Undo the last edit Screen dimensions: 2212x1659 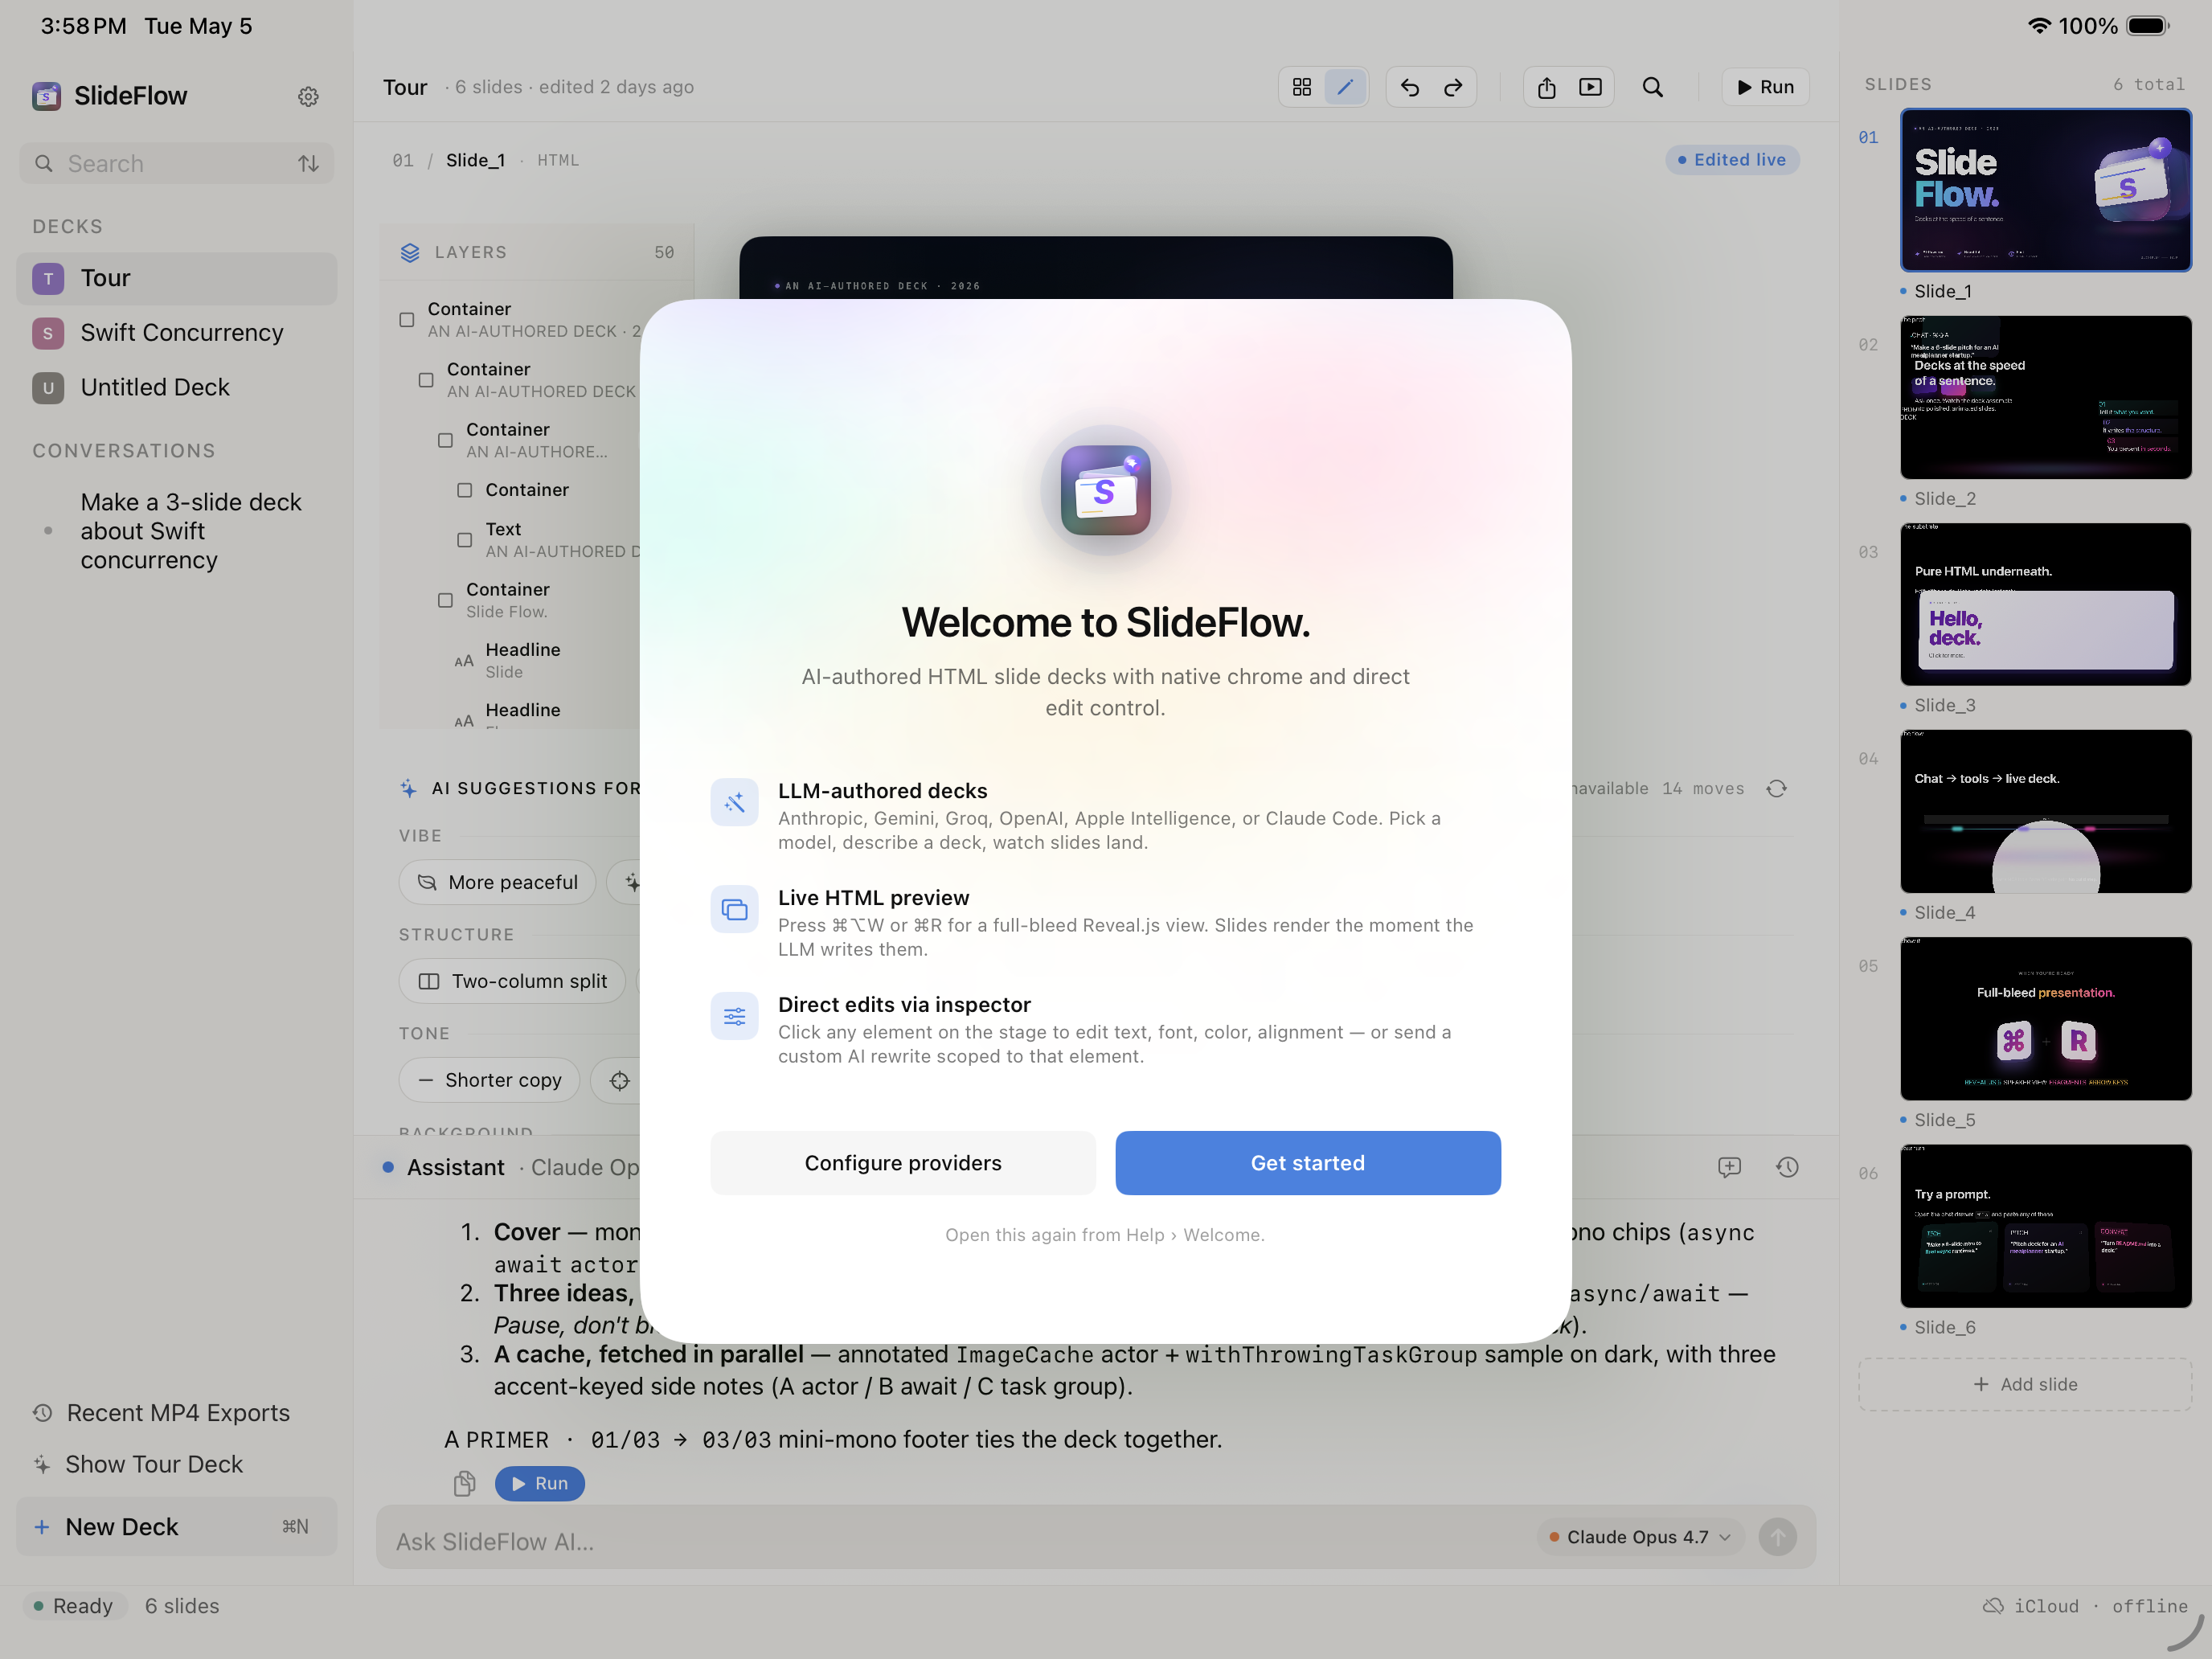pyautogui.click(x=1409, y=87)
